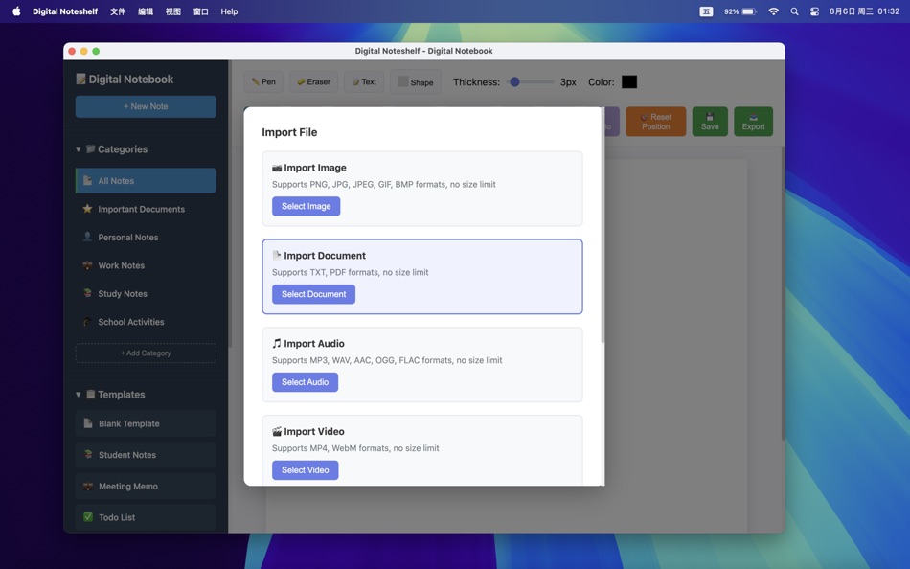Click the Wi-Fi status icon

tap(774, 11)
